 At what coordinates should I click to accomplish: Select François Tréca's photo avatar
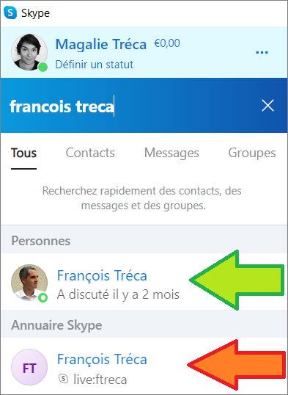29,282
